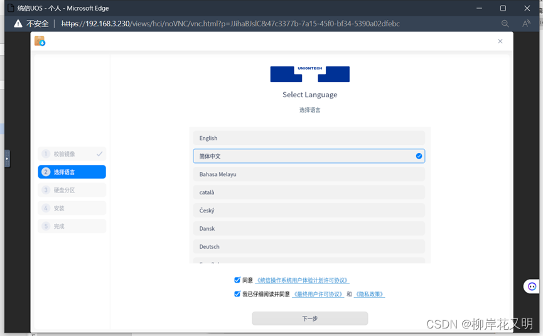Go to step 2 选择语言
The image size is (543, 336).
tap(72, 172)
